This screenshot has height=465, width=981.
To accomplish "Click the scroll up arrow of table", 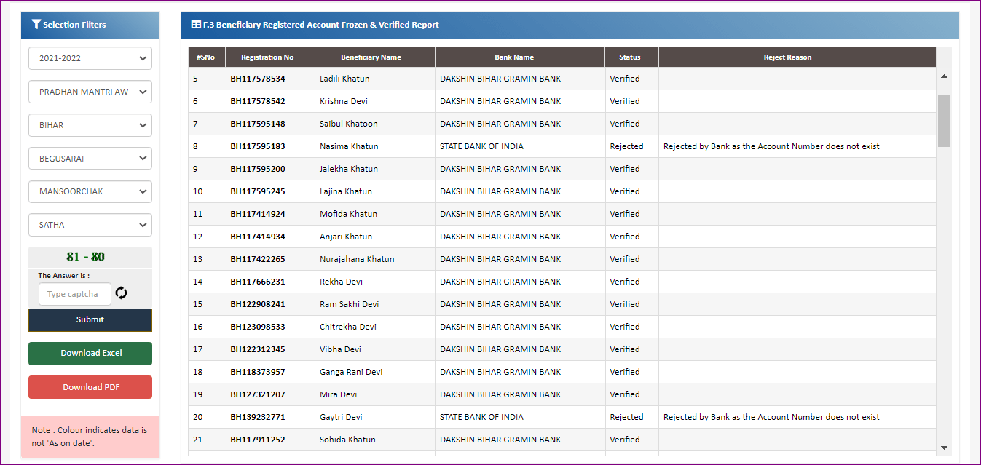I will (x=944, y=76).
